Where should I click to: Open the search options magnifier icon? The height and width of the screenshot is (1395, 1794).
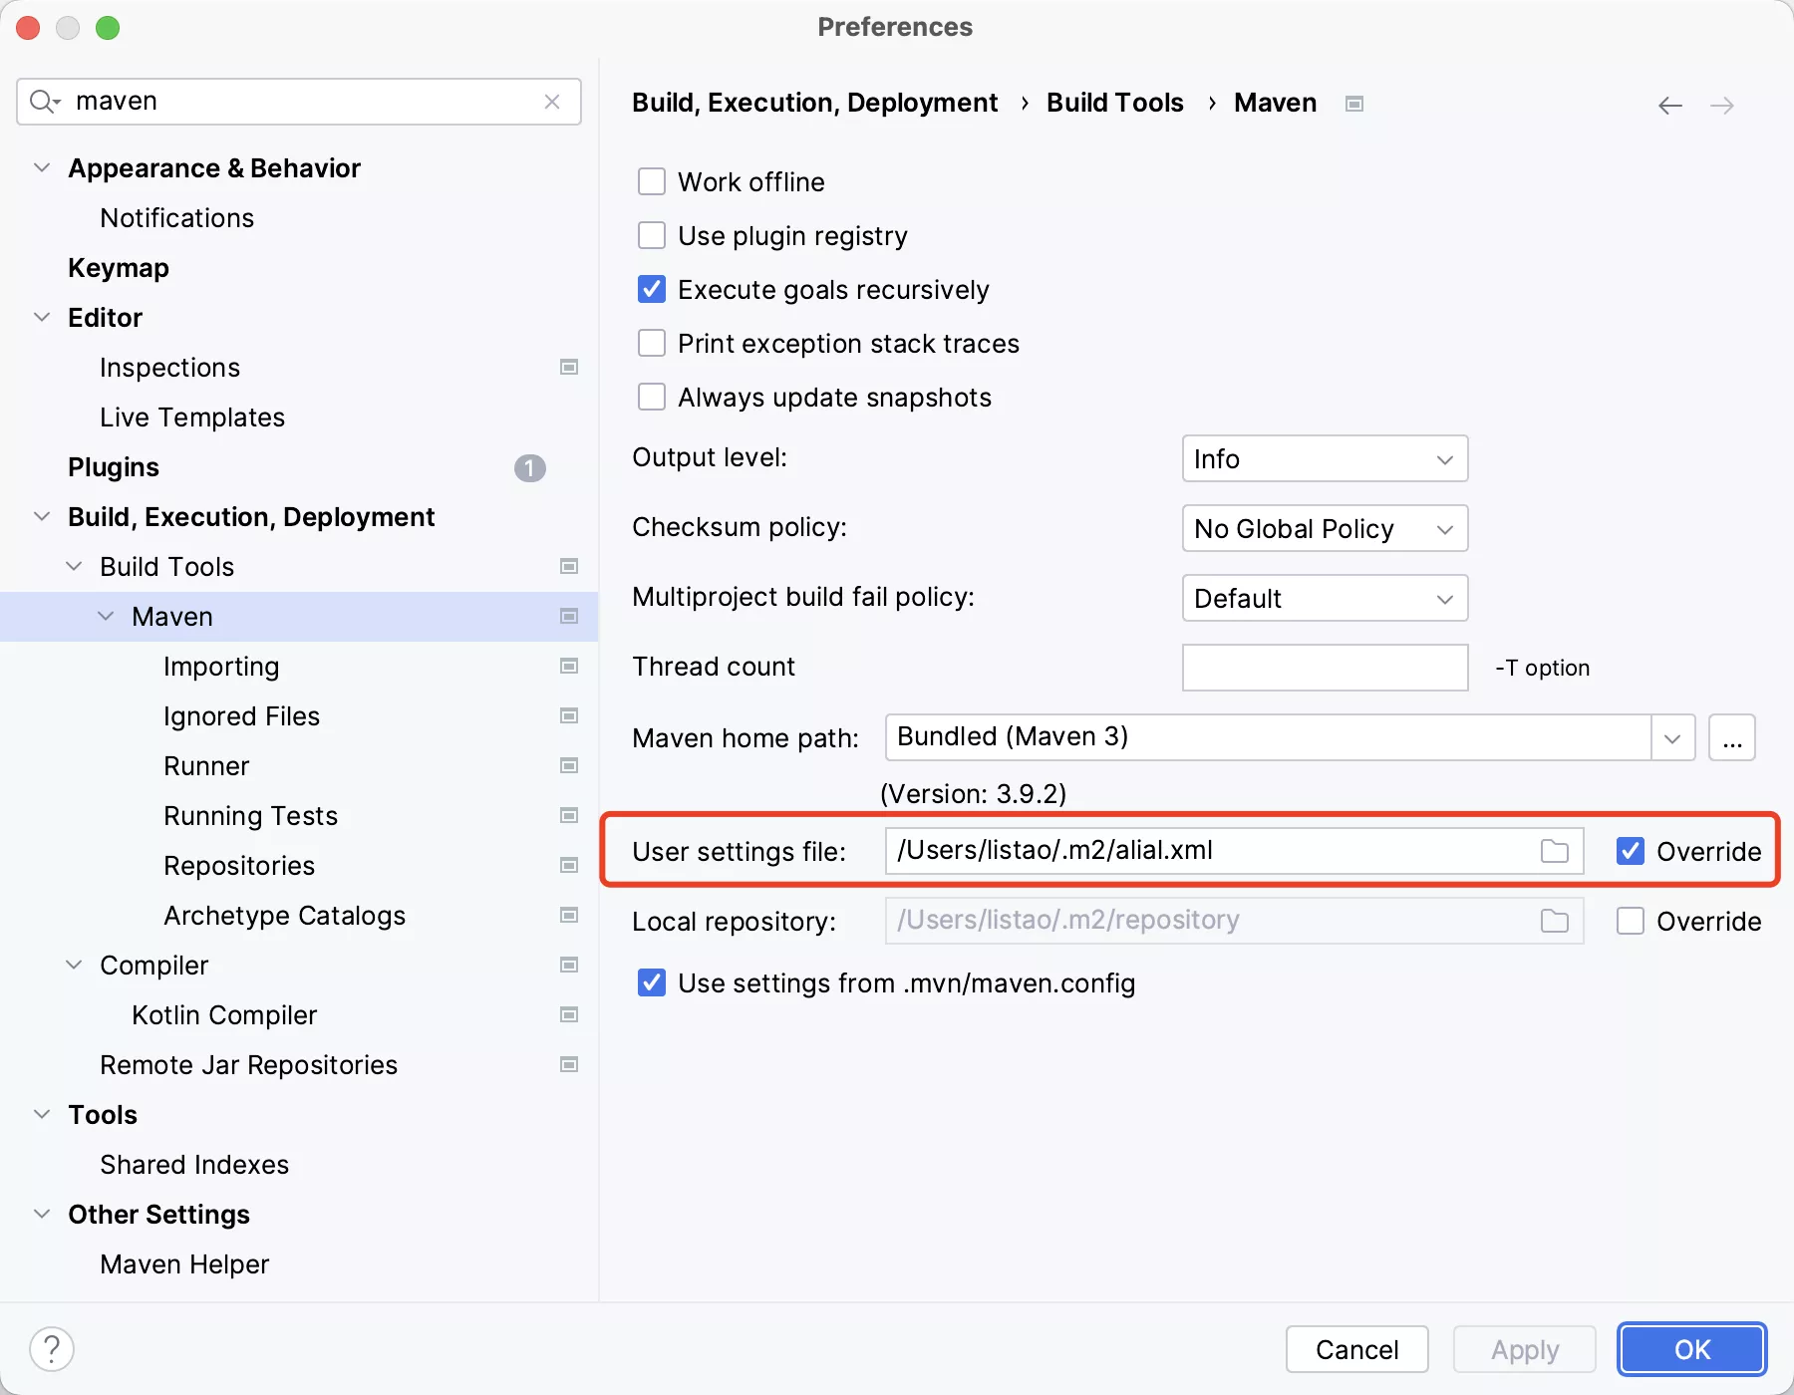point(45,102)
